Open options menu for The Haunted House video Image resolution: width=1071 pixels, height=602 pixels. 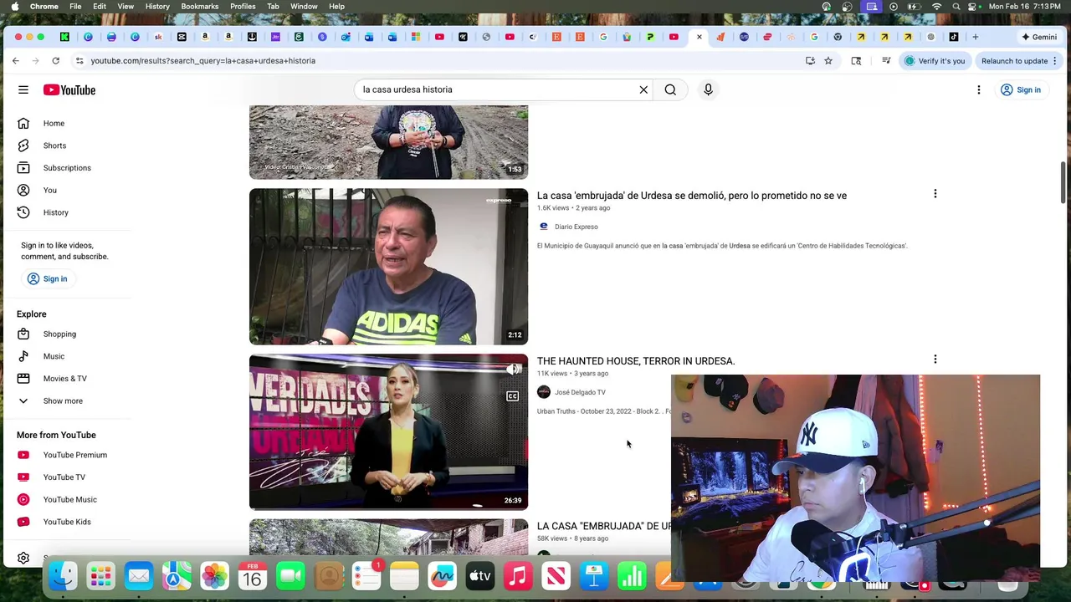pos(935,360)
